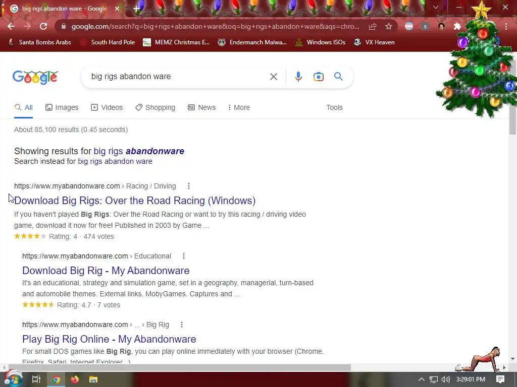Open the gray S extension icon

pos(425,26)
